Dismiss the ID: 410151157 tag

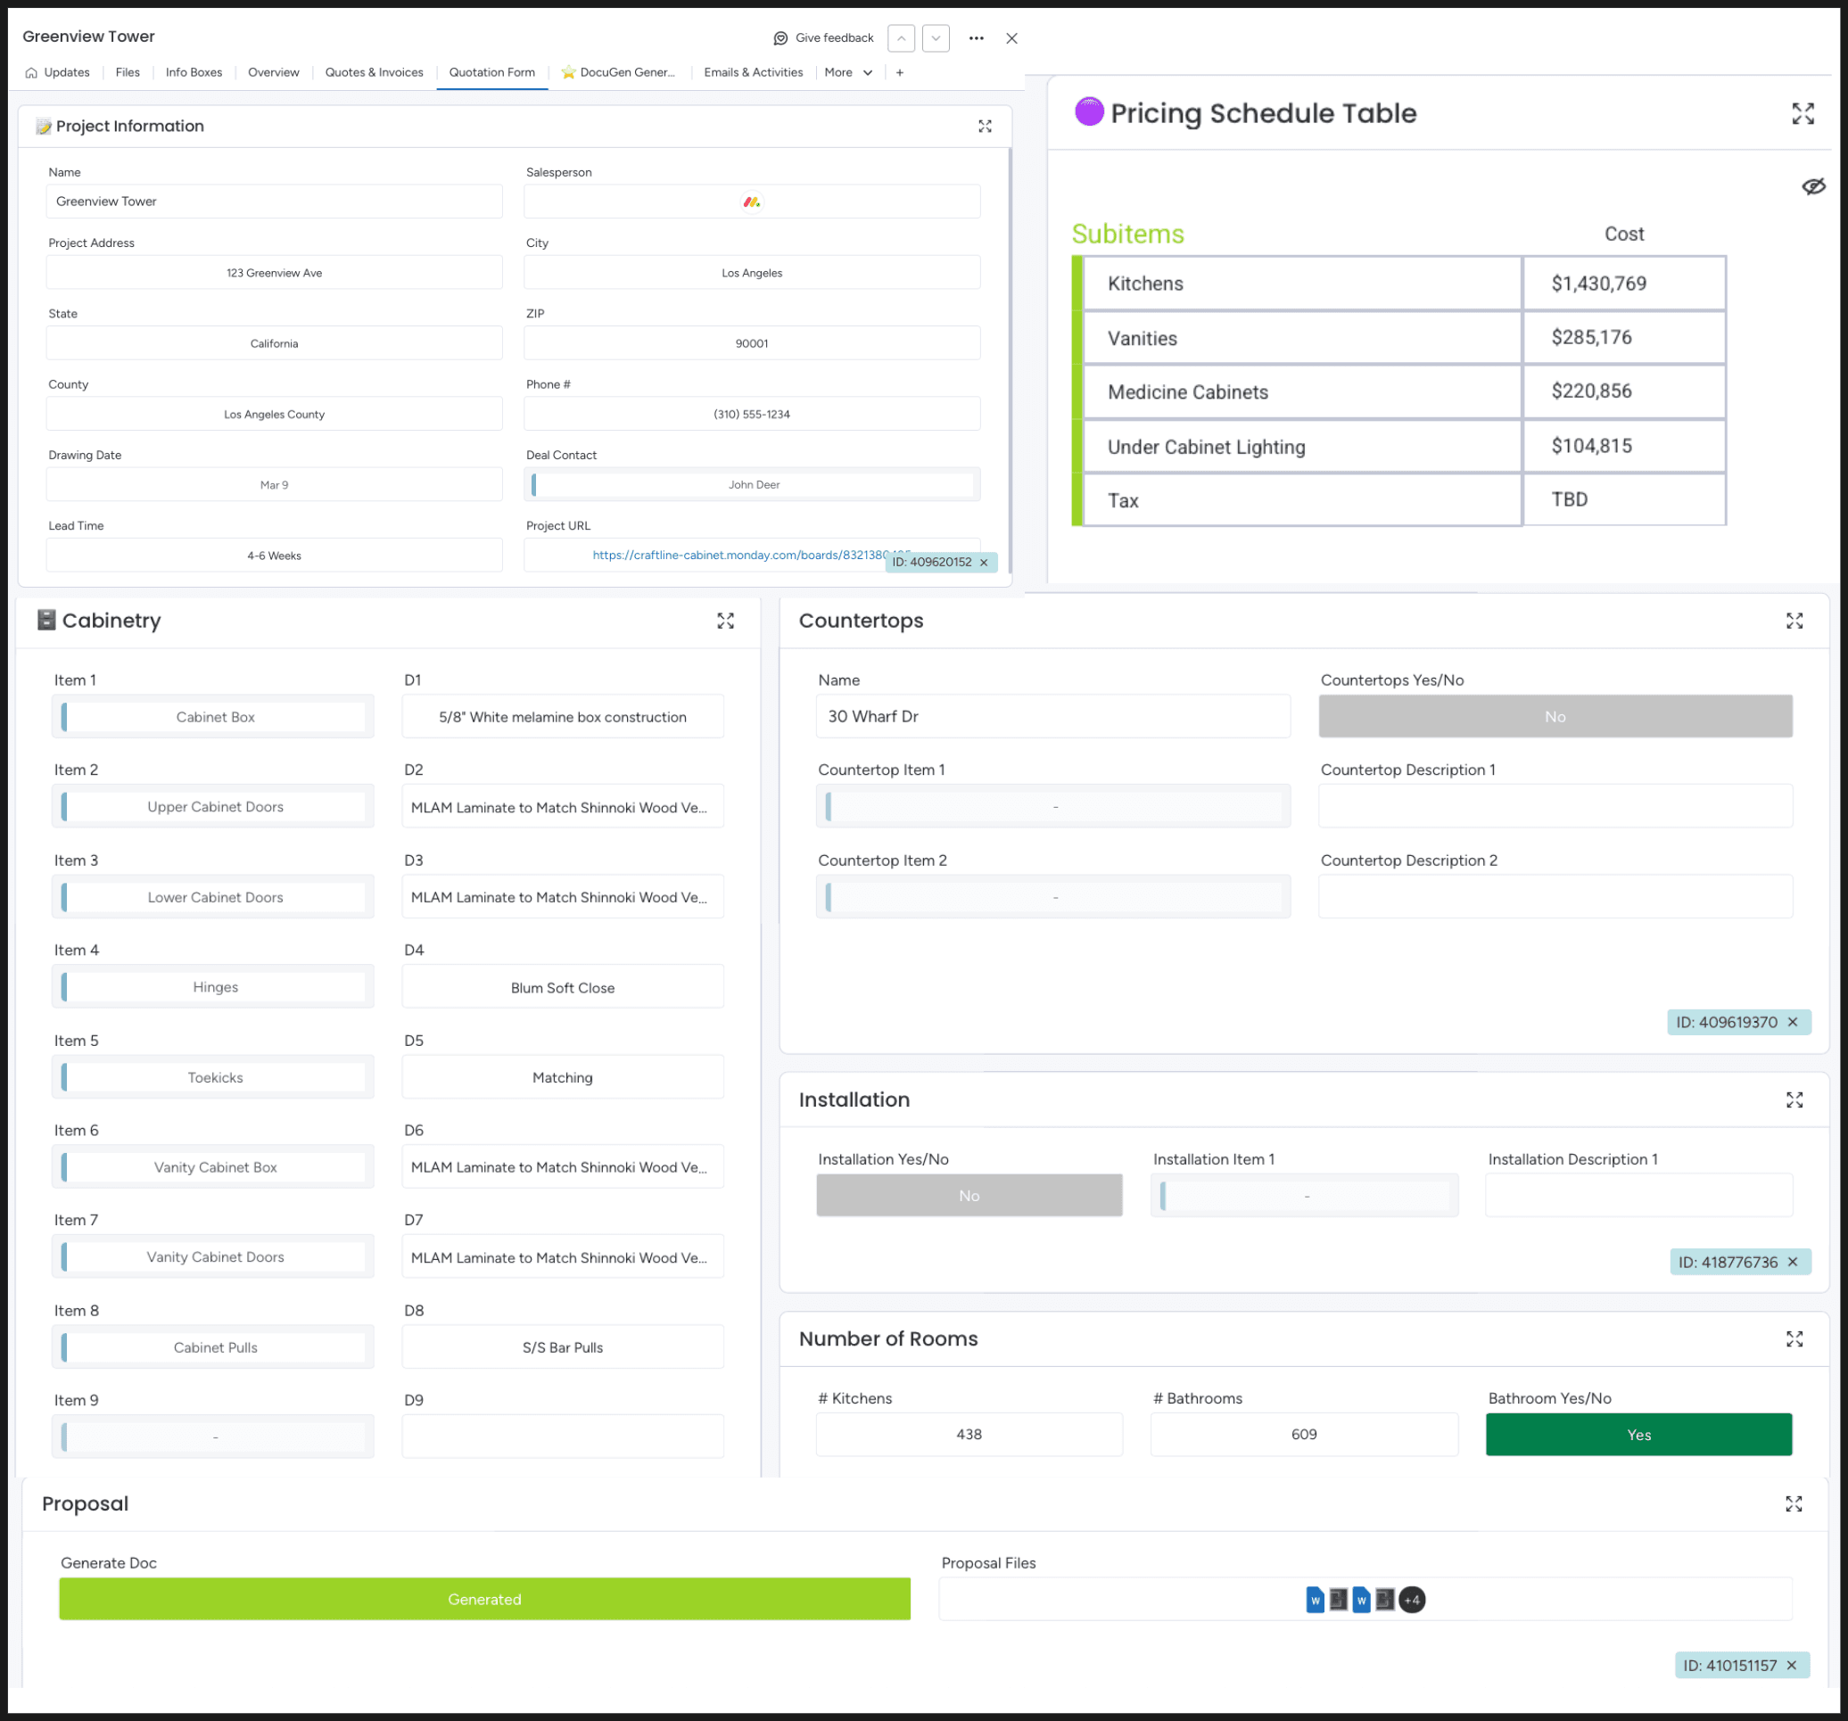coord(1791,1665)
